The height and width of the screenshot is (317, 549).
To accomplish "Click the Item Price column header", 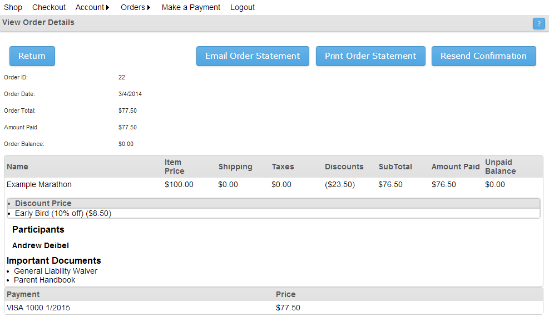I will [x=174, y=167].
